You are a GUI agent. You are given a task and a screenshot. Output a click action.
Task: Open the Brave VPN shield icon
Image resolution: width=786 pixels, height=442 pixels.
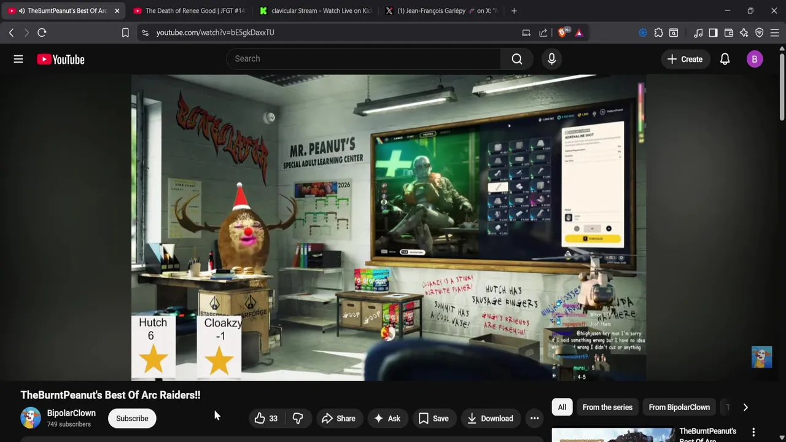pyautogui.click(x=760, y=33)
